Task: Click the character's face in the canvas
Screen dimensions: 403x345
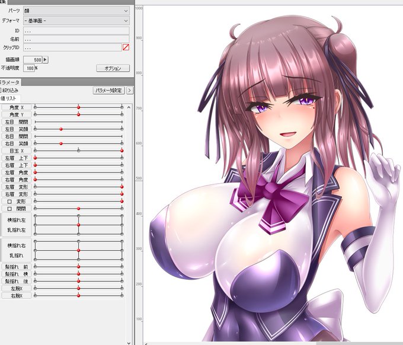Action: click(x=285, y=116)
